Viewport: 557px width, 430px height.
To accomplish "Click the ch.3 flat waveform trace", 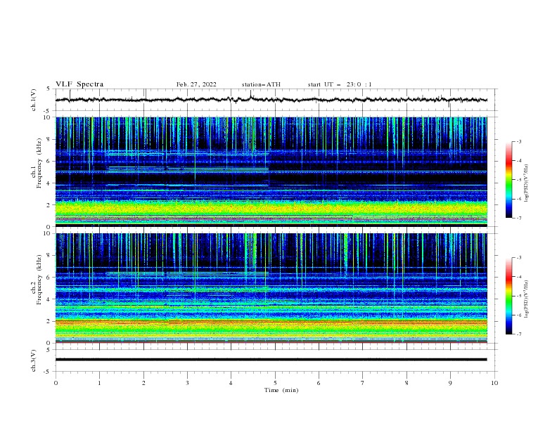I will pyautogui.click(x=271, y=360).
